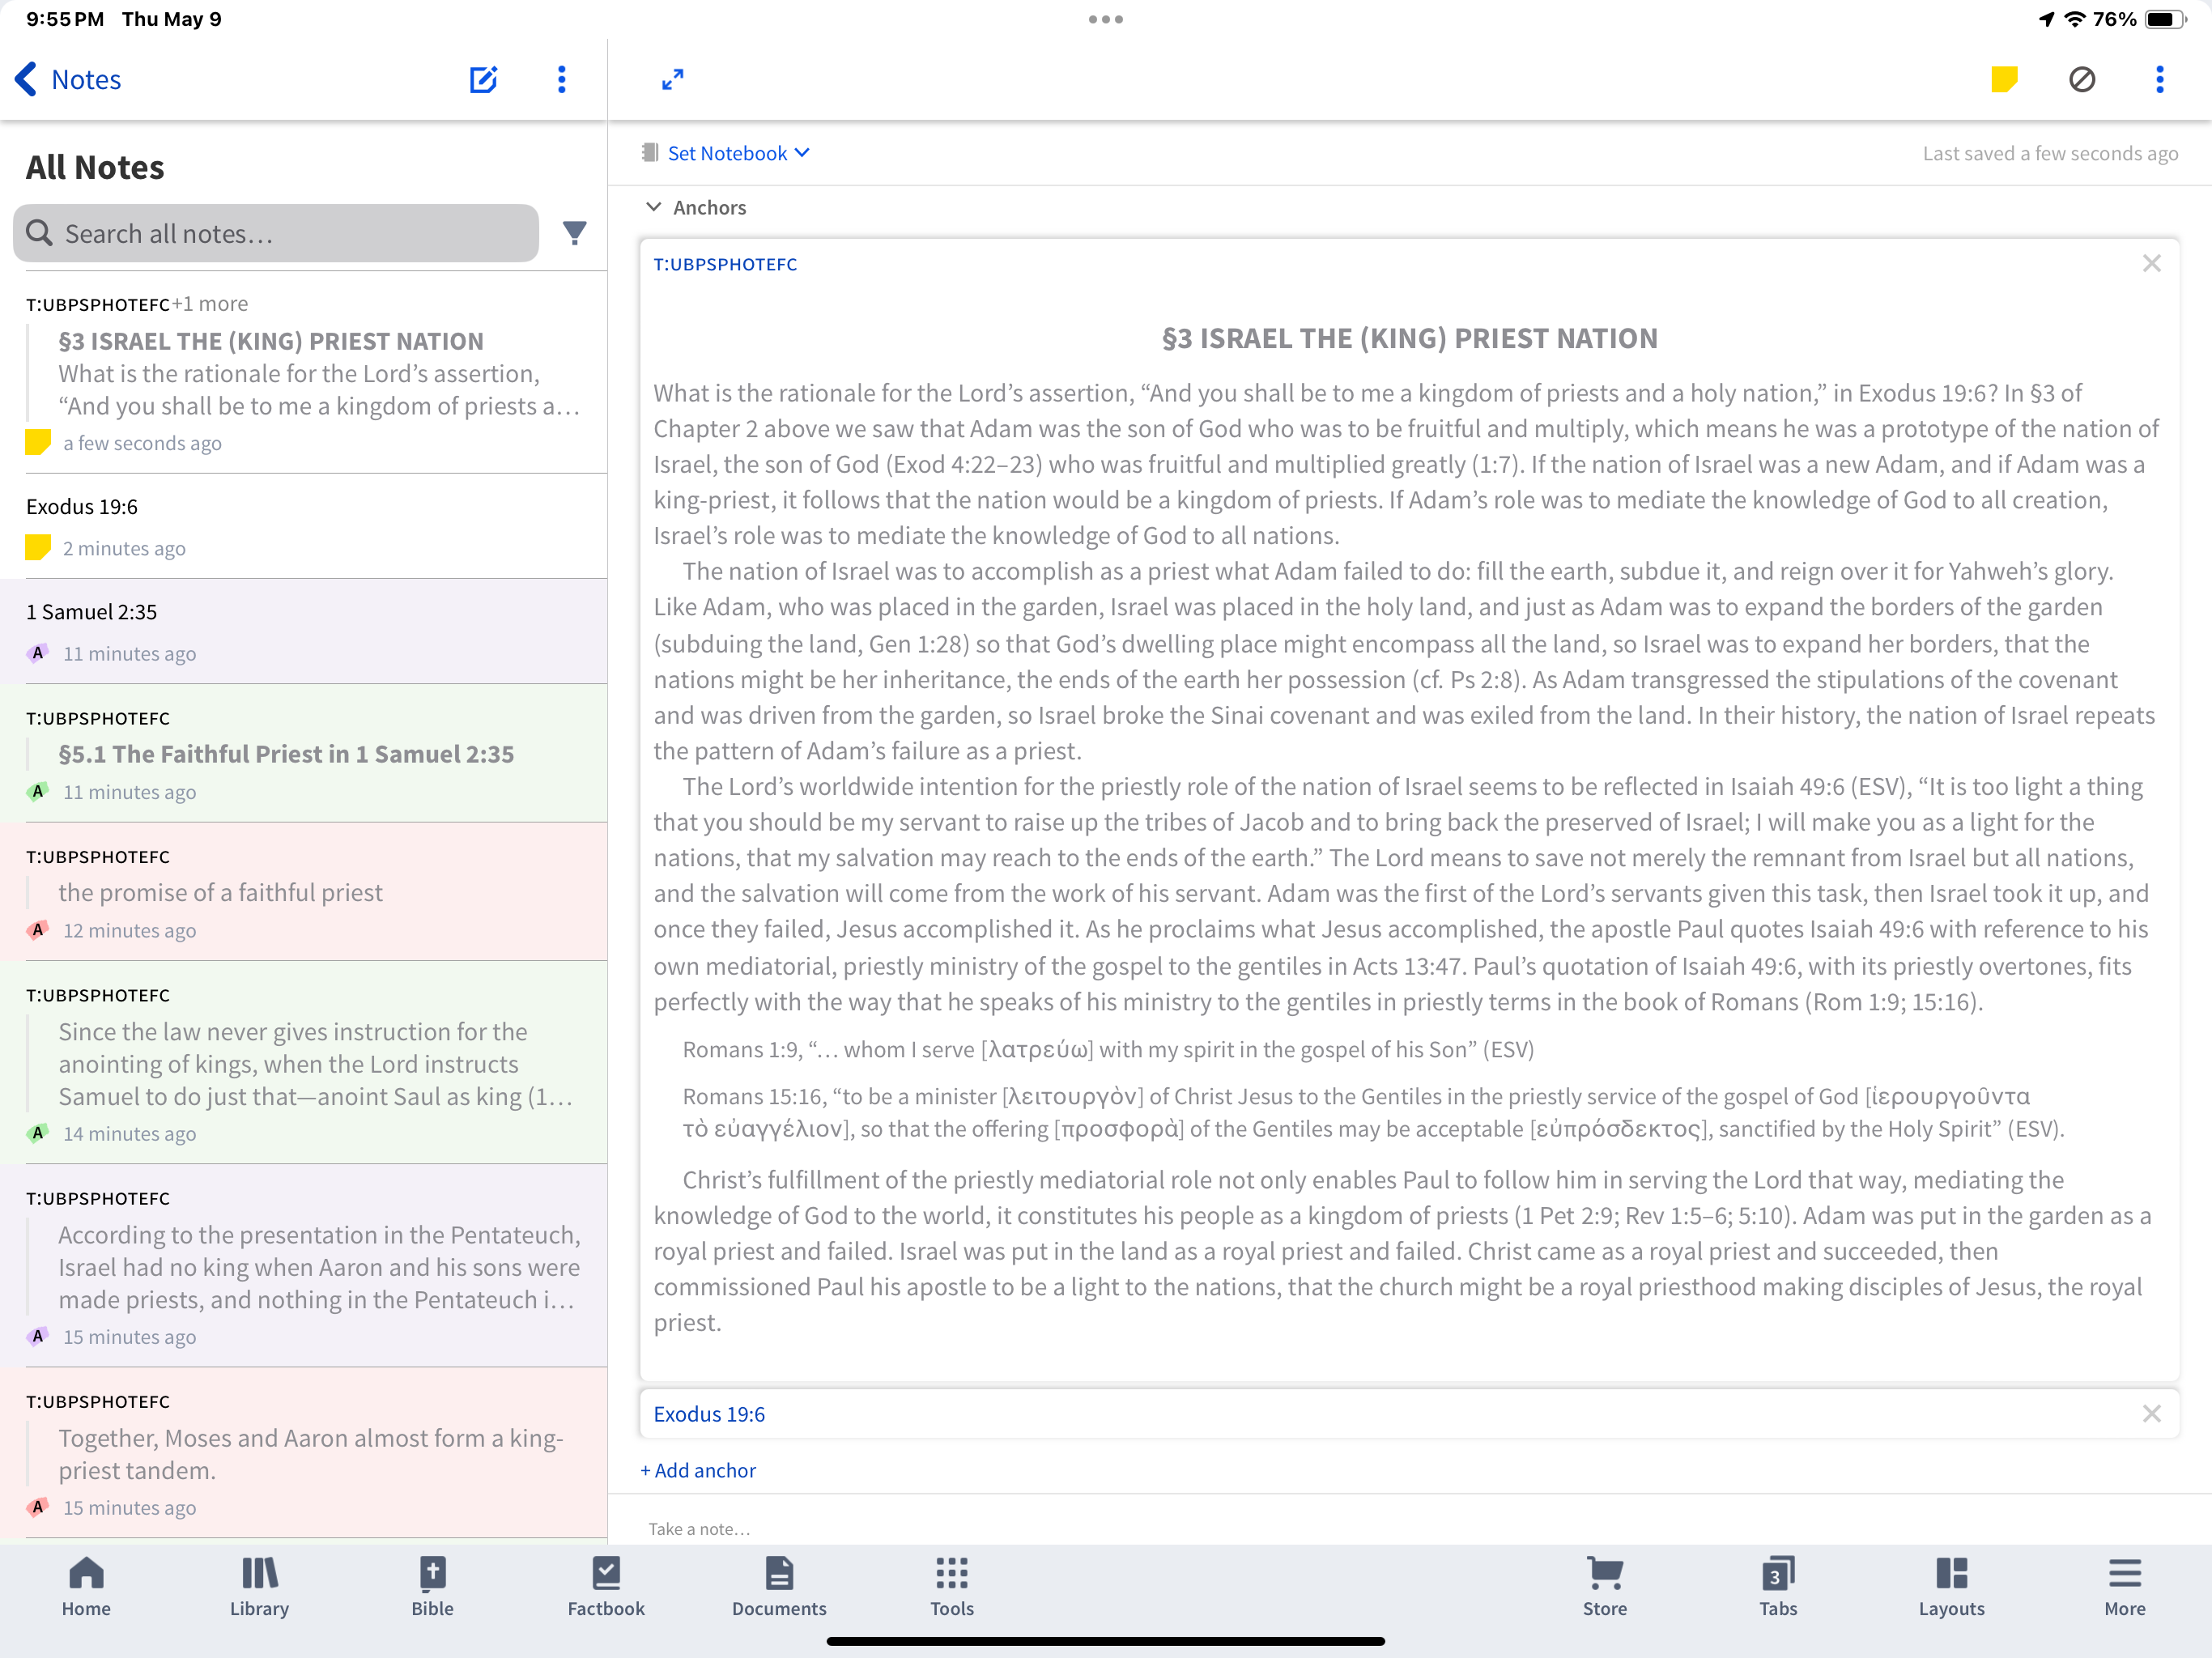Tap green highlight icon by '11 minutes ago' Faithful Priest
2212x1658 pixels.
[x=38, y=791]
